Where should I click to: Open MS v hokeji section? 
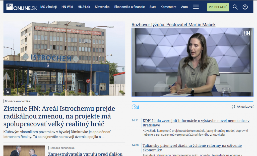point(48,7)
